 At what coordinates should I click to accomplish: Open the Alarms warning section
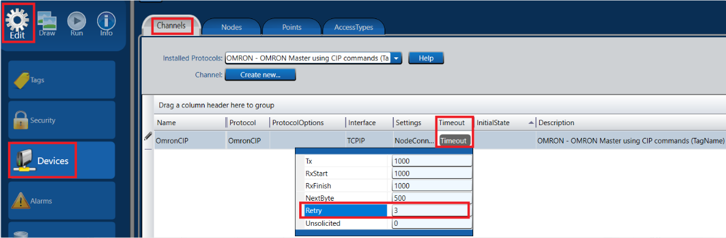pos(62,201)
